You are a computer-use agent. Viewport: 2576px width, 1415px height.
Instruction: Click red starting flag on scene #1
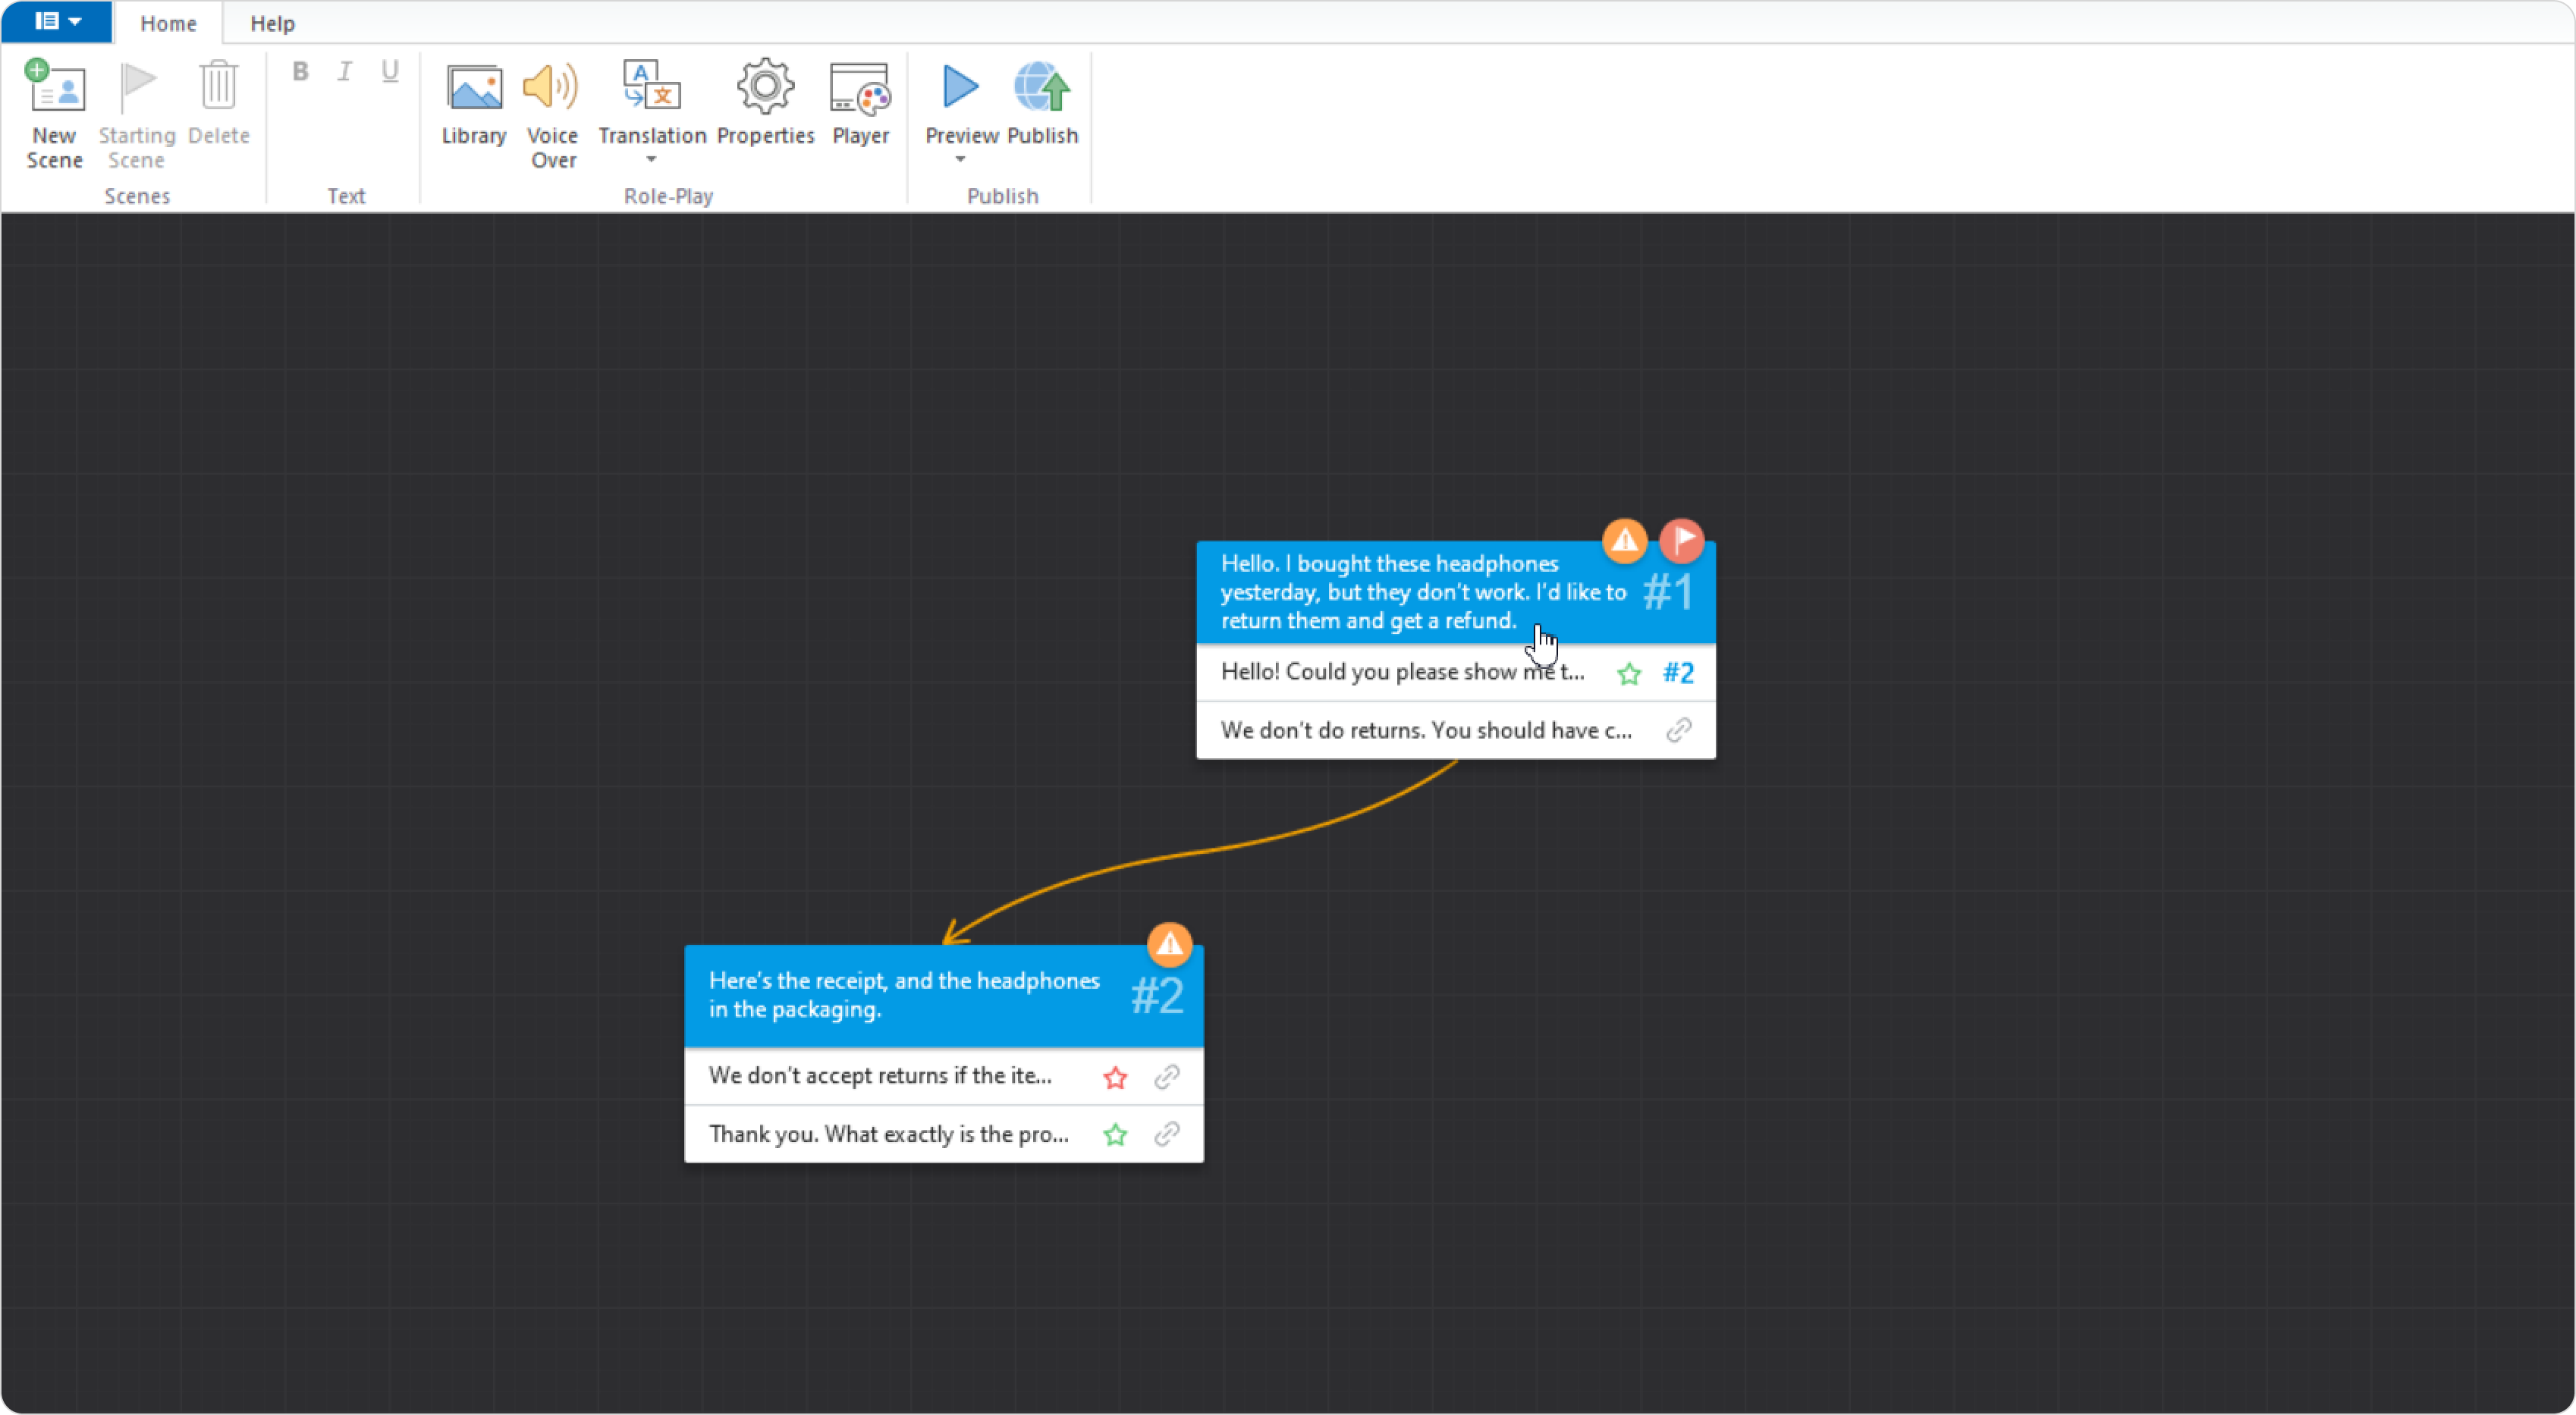tap(1682, 541)
